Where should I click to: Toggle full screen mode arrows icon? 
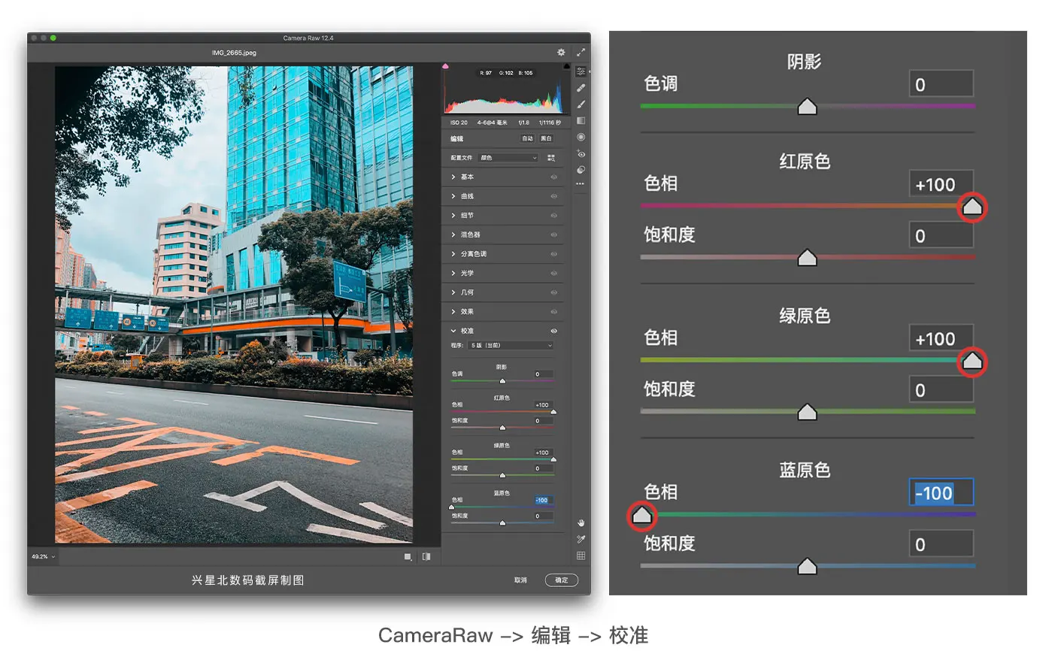pos(581,53)
